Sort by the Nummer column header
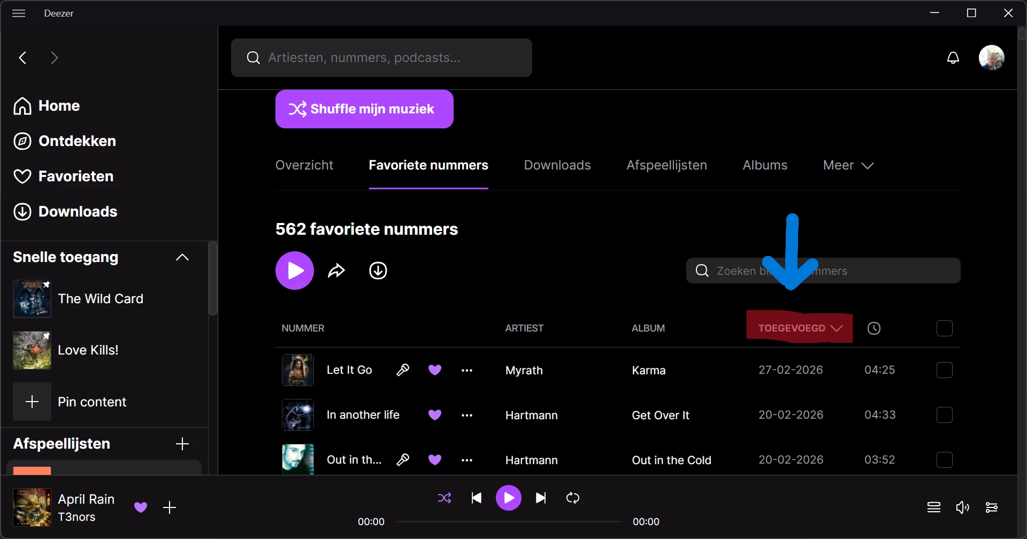 click(x=303, y=328)
